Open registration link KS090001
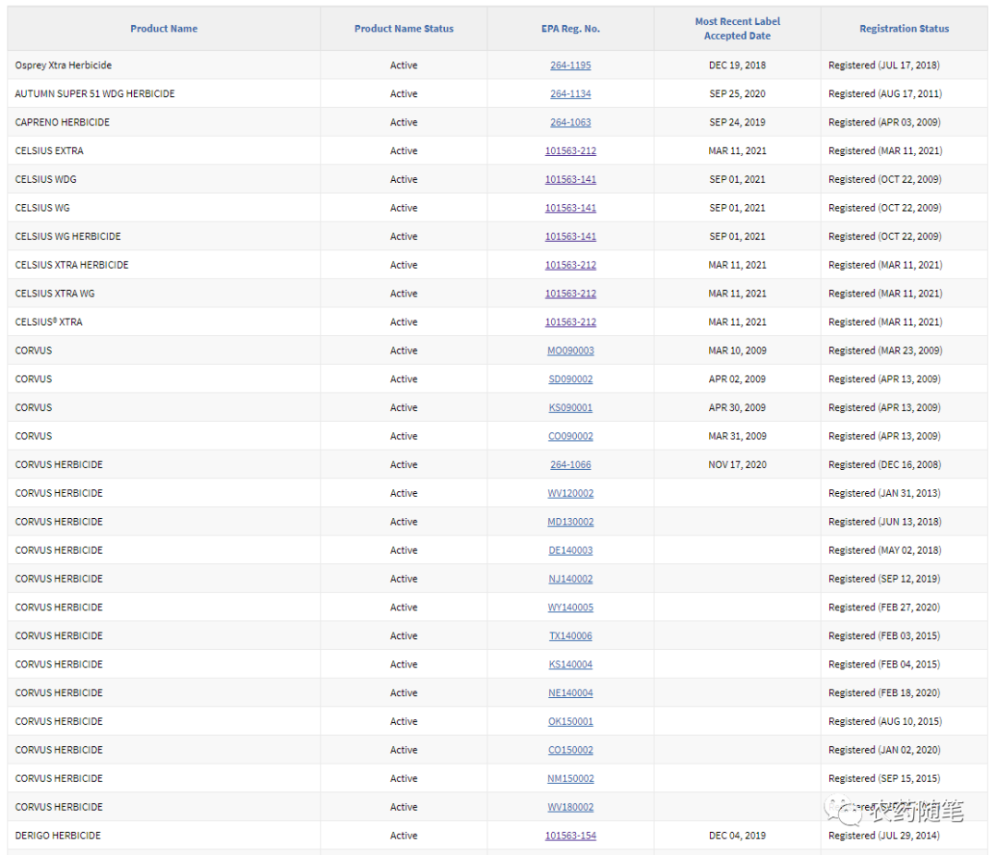 tap(571, 408)
